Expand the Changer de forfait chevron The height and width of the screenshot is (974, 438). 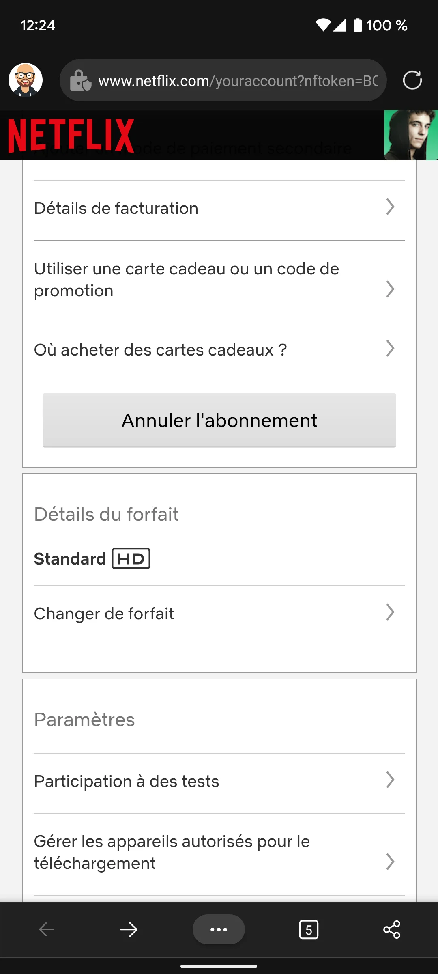click(390, 612)
